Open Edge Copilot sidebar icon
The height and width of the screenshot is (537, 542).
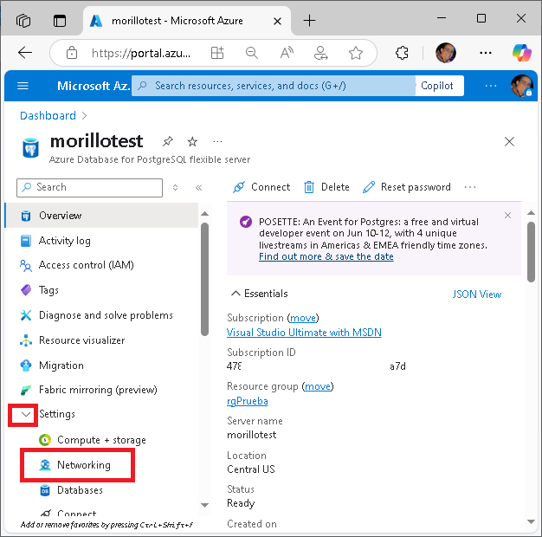pos(522,53)
